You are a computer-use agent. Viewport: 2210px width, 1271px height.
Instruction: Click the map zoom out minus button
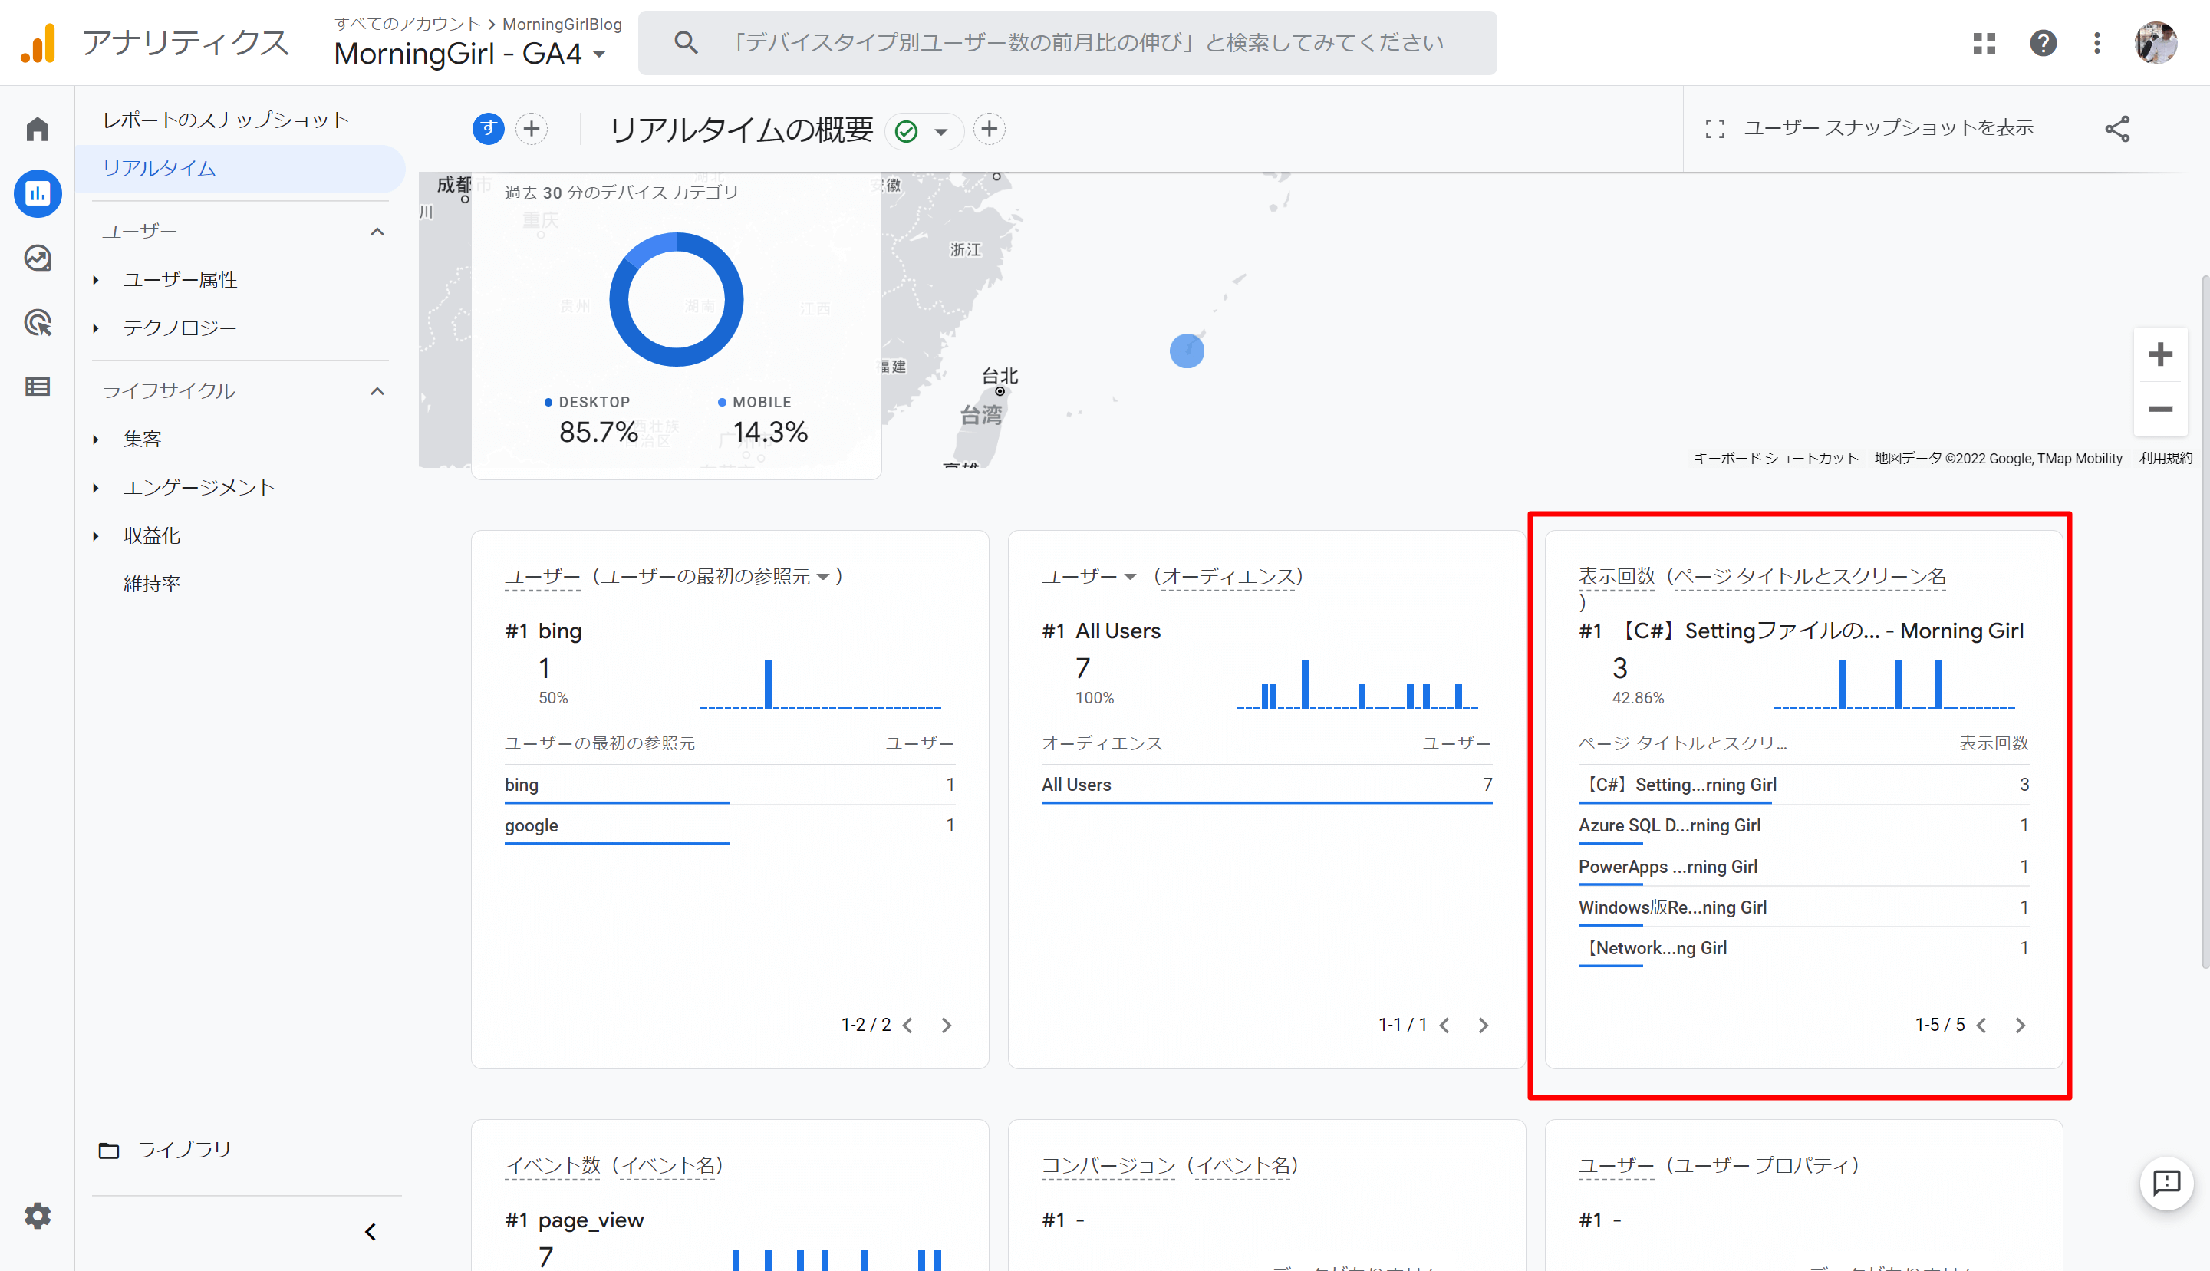click(x=2159, y=409)
